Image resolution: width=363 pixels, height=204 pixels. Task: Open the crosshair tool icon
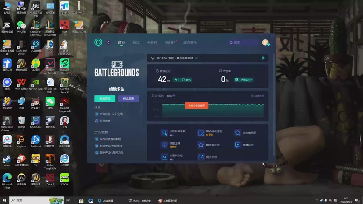coord(164,145)
